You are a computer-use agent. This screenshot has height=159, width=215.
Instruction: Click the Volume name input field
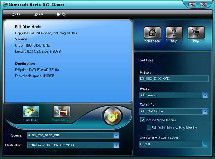174,78
